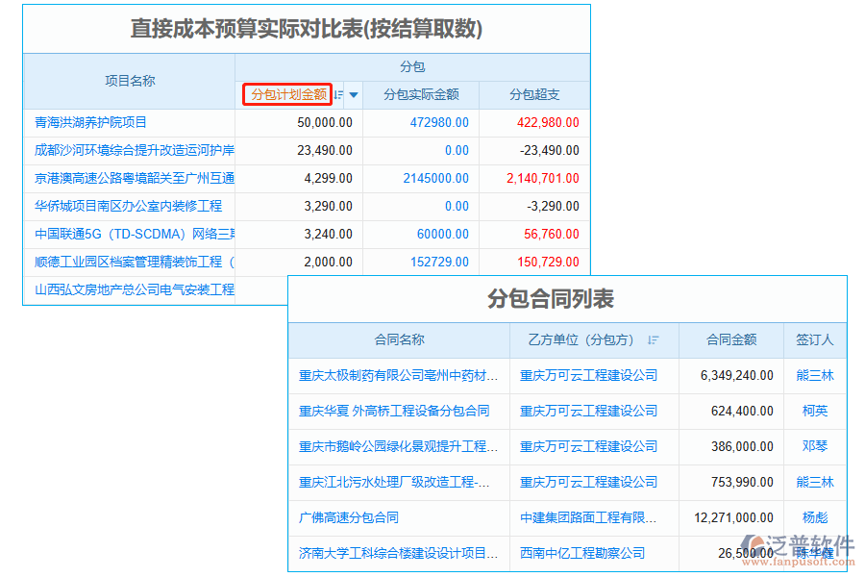Click the 分包实际金额 column header
The height and width of the screenshot is (577, 865).
[x=421, y=94]
